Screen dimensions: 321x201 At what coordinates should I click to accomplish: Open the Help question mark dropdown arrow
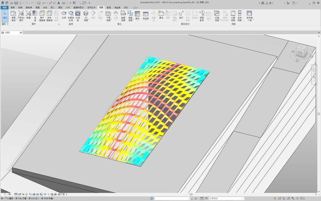click(x=297, y=3)
